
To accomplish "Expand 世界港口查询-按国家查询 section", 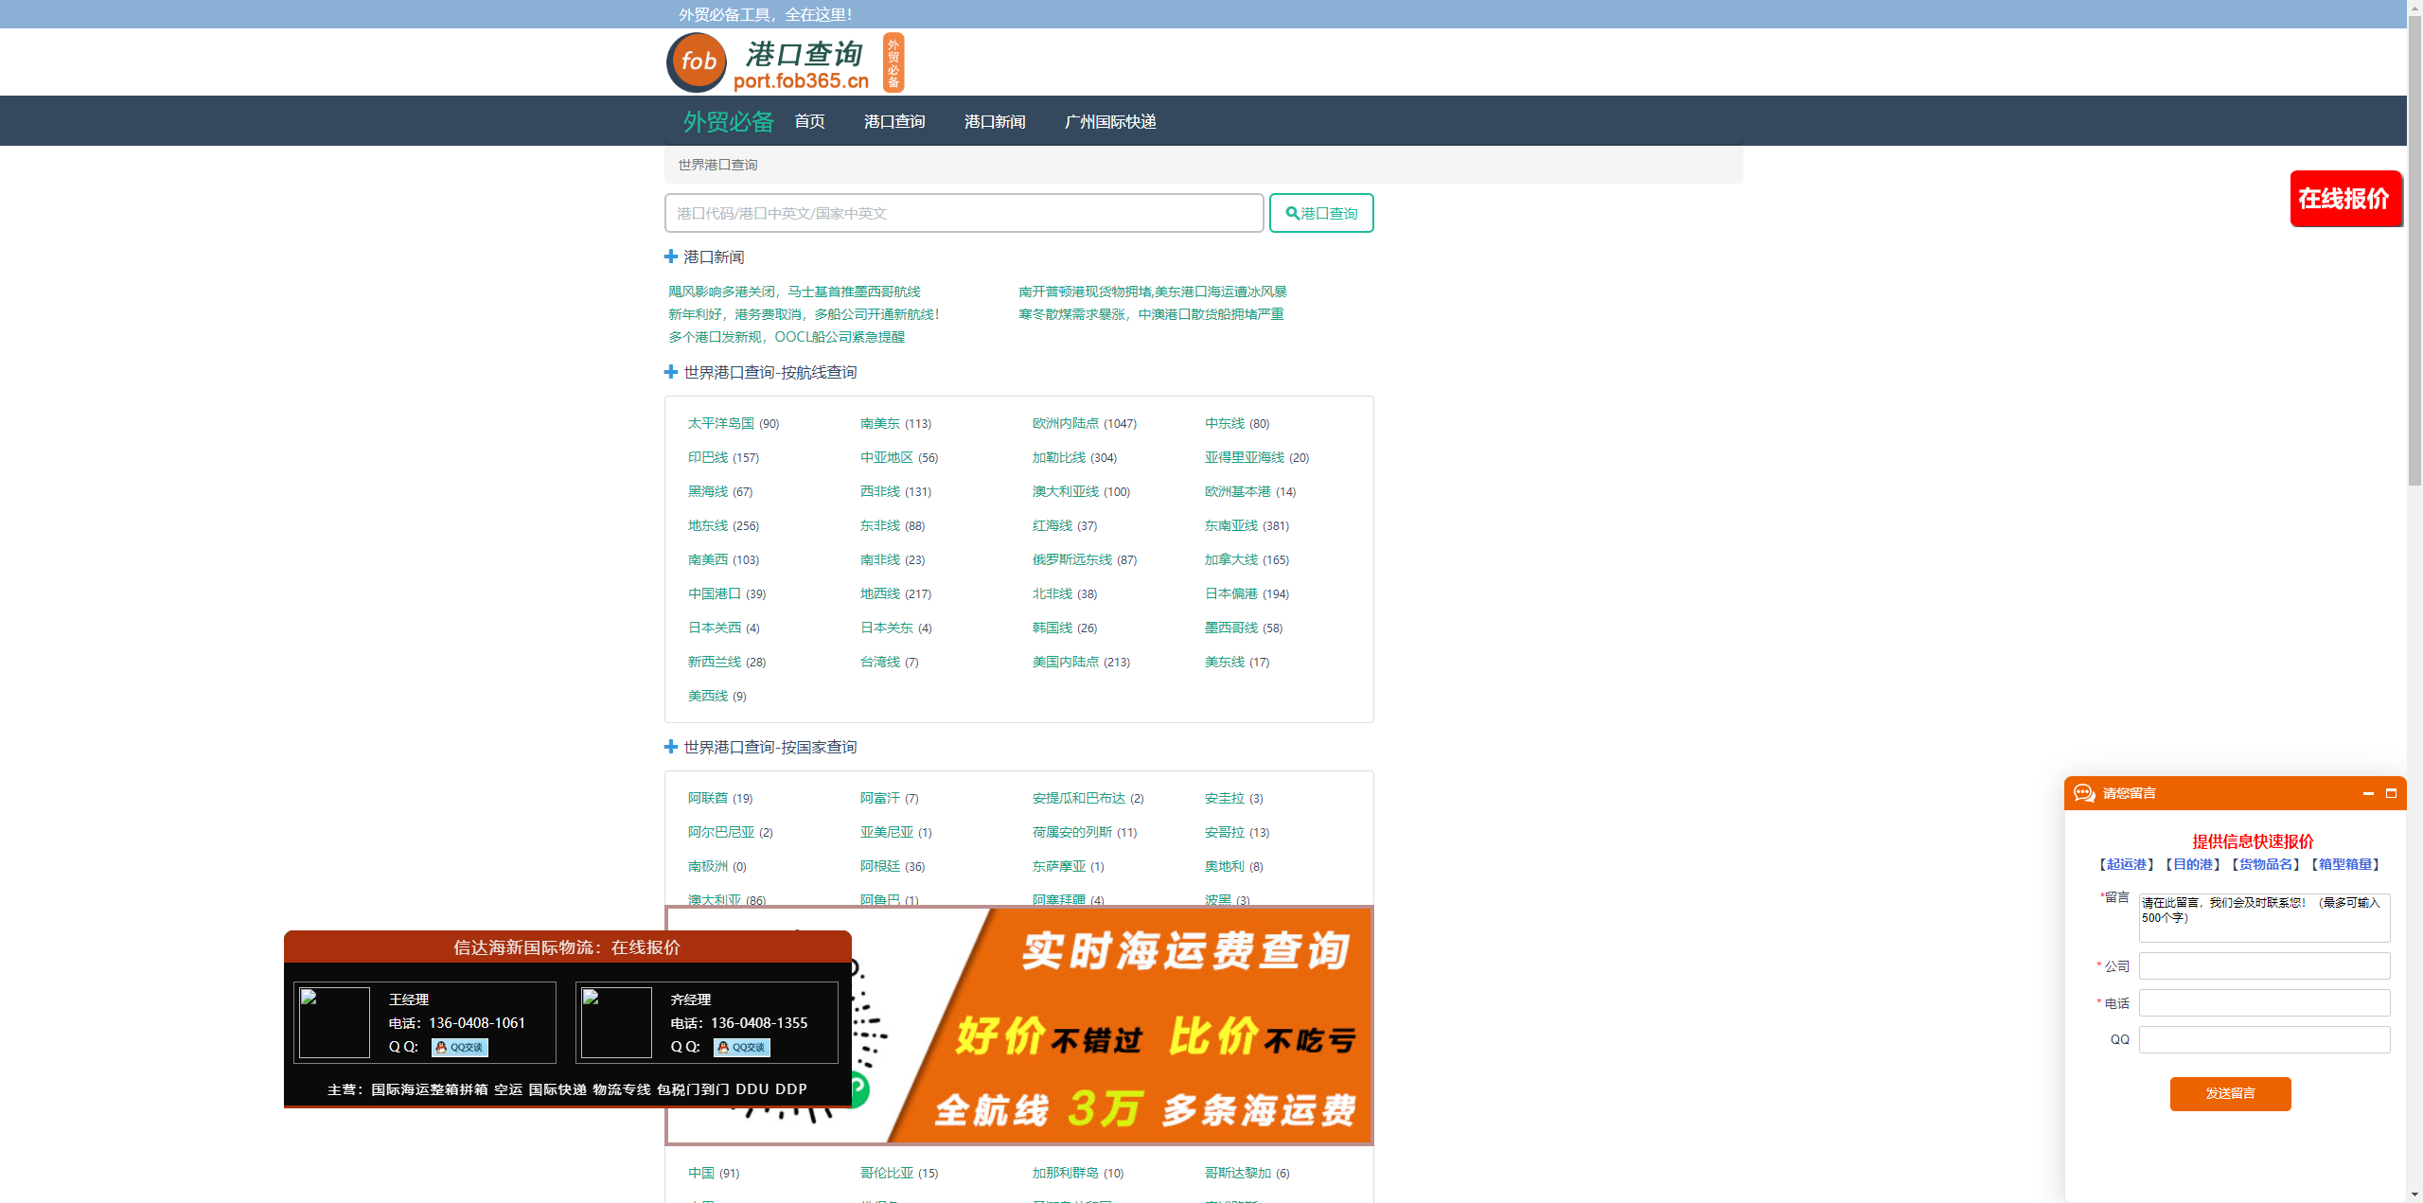I will 670,747.
